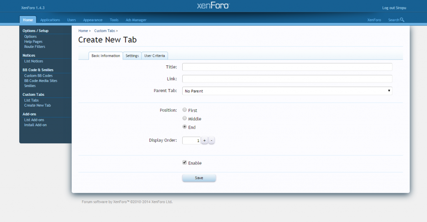
Task: Choose the End position radio button
Action: pos(185,127)
